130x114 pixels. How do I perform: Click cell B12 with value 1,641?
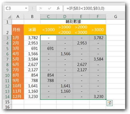coord(32,86)
